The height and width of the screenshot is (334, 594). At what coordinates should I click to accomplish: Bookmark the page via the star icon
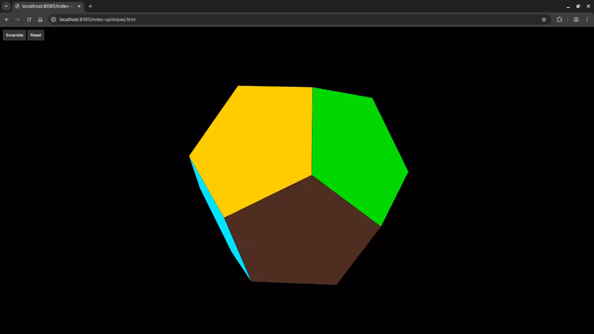[x=544, y=19]
